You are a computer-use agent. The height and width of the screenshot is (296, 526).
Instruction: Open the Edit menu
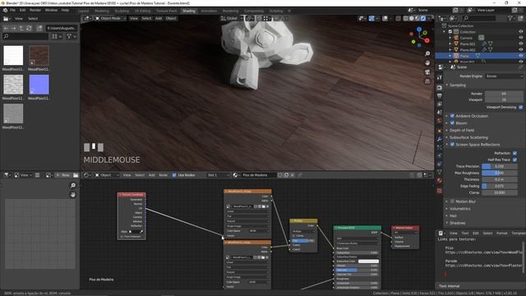(22, 10)
